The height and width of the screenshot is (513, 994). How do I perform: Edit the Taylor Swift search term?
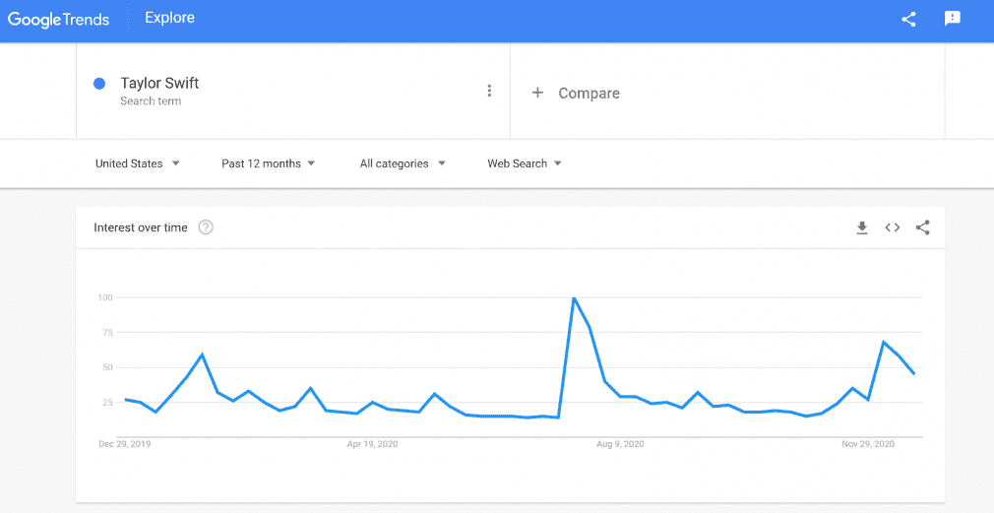(x=159, y=83)
